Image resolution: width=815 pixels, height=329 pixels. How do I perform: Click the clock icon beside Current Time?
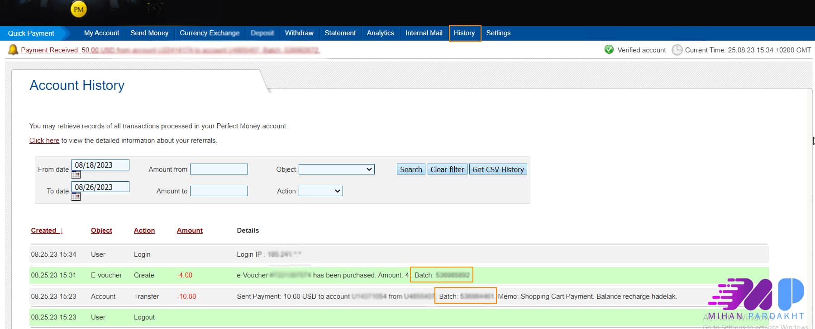(x=677, y=50)
